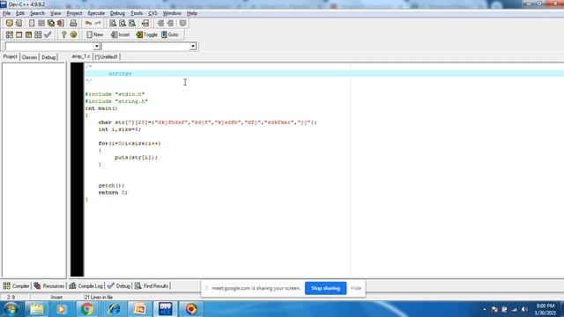Screen dimensions: 564x317
Task: Click the code line 'puts(str[i]);'
Action: [136, 158]
